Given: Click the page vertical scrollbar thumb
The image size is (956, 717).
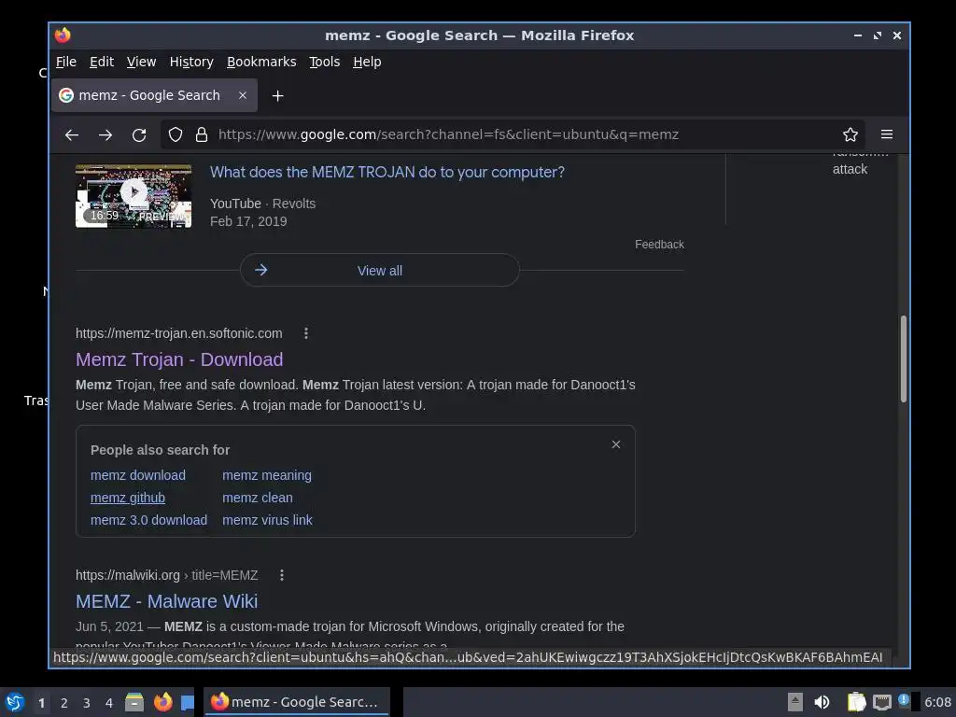Looking at the screenshot, I should [x=904, y=359].
